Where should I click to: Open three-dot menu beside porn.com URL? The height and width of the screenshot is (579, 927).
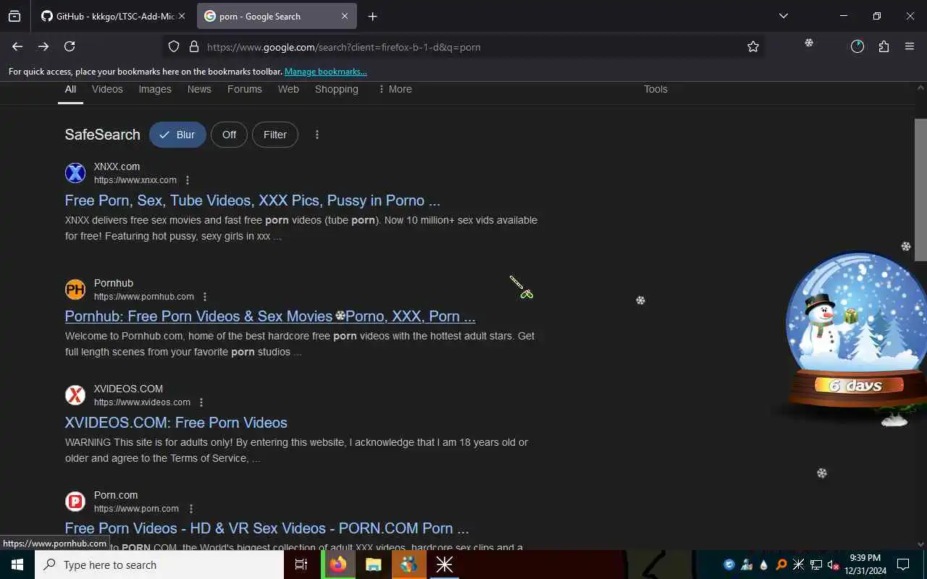(x=190, y=509)
